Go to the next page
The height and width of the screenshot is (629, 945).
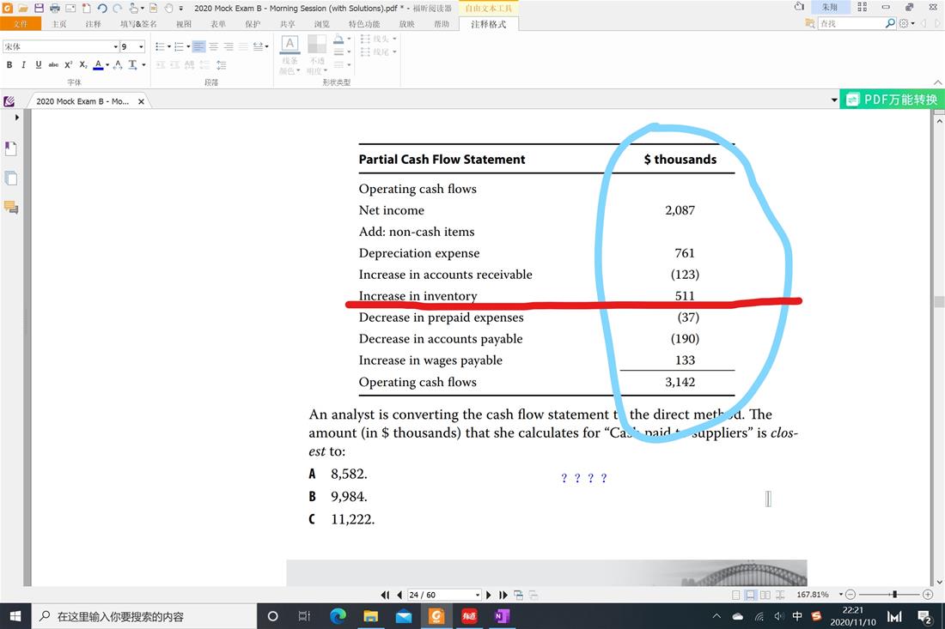(489, 595)
